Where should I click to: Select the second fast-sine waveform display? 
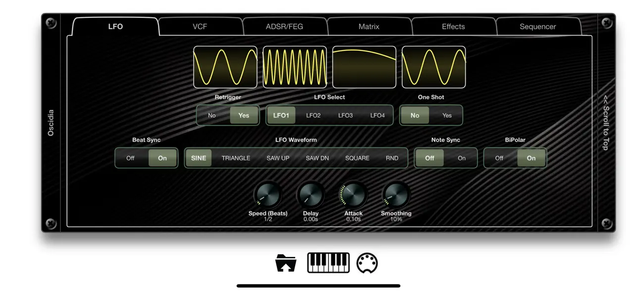295,67
